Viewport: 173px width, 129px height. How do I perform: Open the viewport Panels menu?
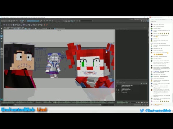pyautogui.click(x=23, y=28)
